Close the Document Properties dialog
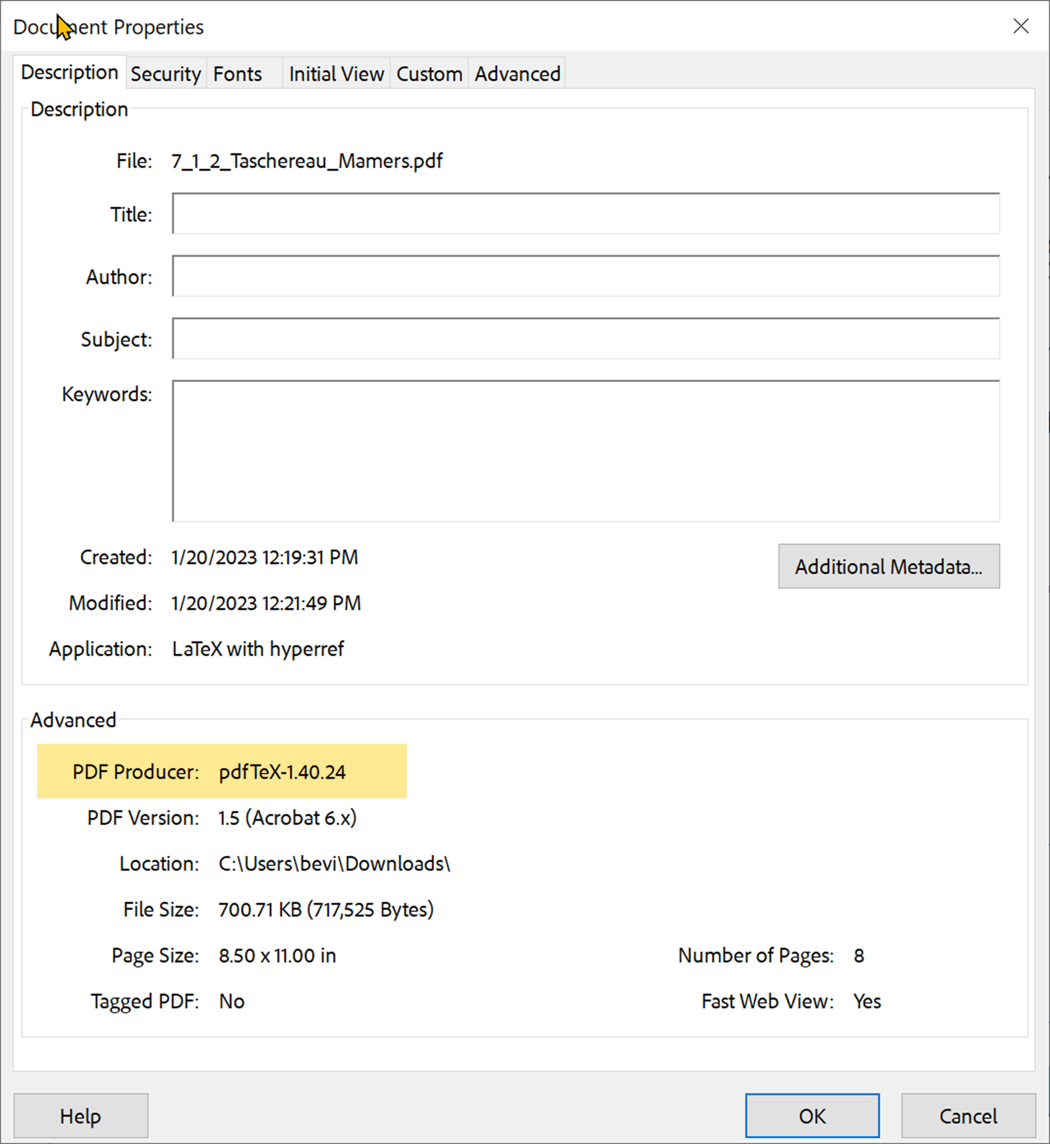Screen dimensions: 1050x1144 click(1021, 26)
